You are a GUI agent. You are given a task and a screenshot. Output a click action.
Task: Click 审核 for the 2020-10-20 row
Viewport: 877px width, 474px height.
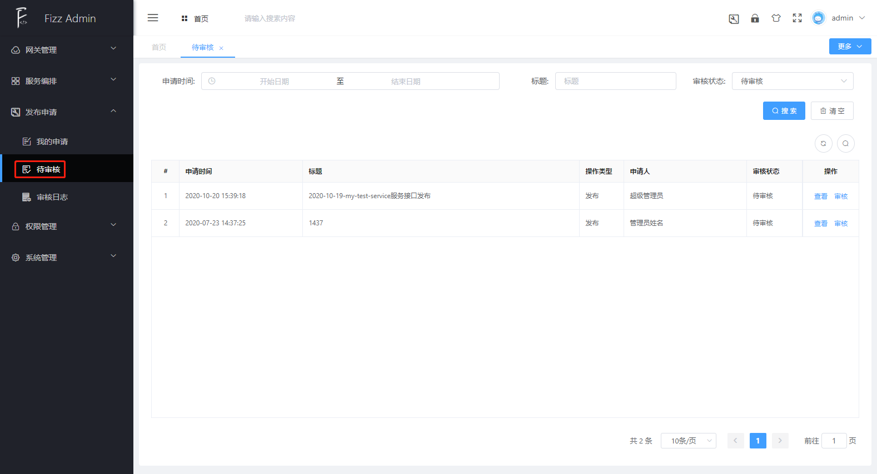coord(841,196)
